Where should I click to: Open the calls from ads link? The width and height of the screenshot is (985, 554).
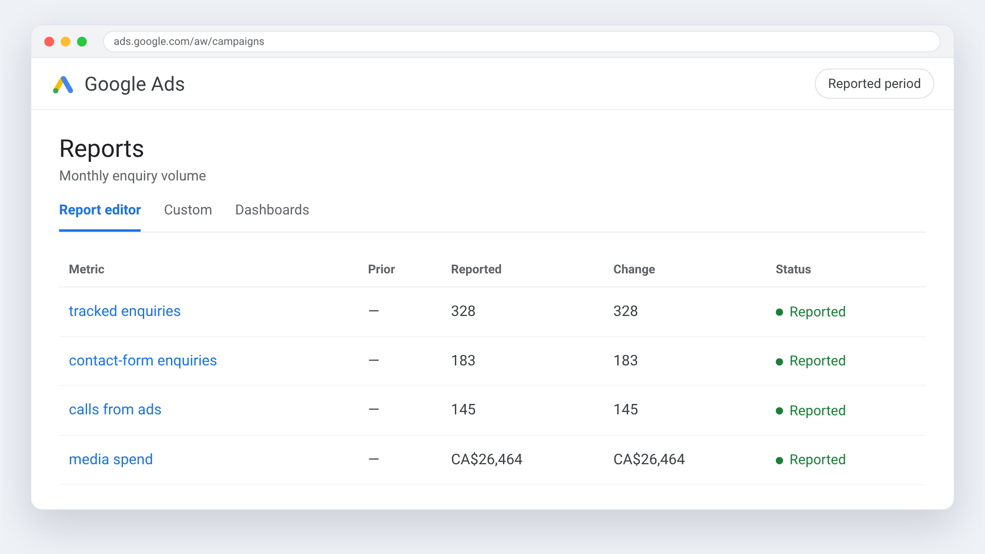click(x=115, y=409)
